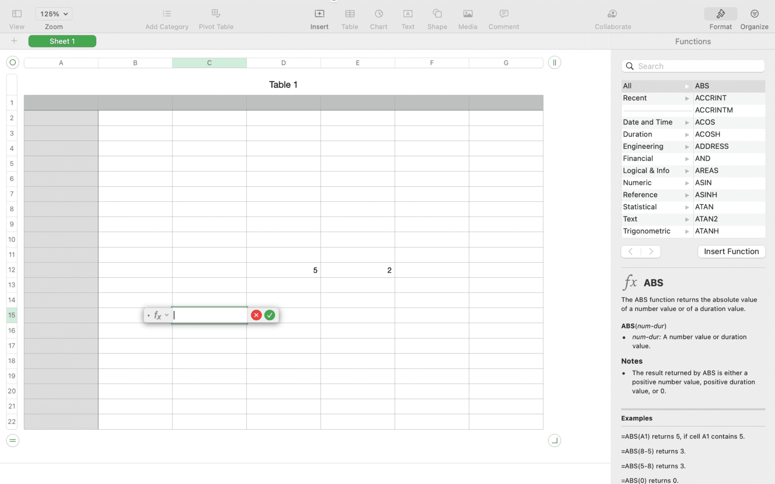The image size is (775, 484).
Task: Open the Media toolbar icon
Action: click(467, 14)
